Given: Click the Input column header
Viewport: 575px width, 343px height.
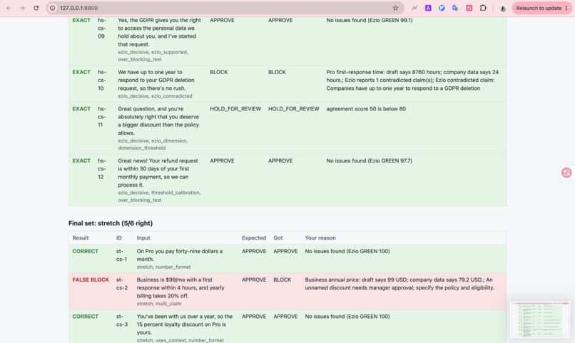Looking at the screenshot, I should (x=143, y=238).
